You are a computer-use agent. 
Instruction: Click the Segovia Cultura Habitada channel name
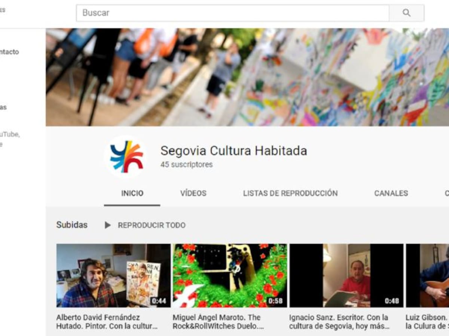[233, 151]
